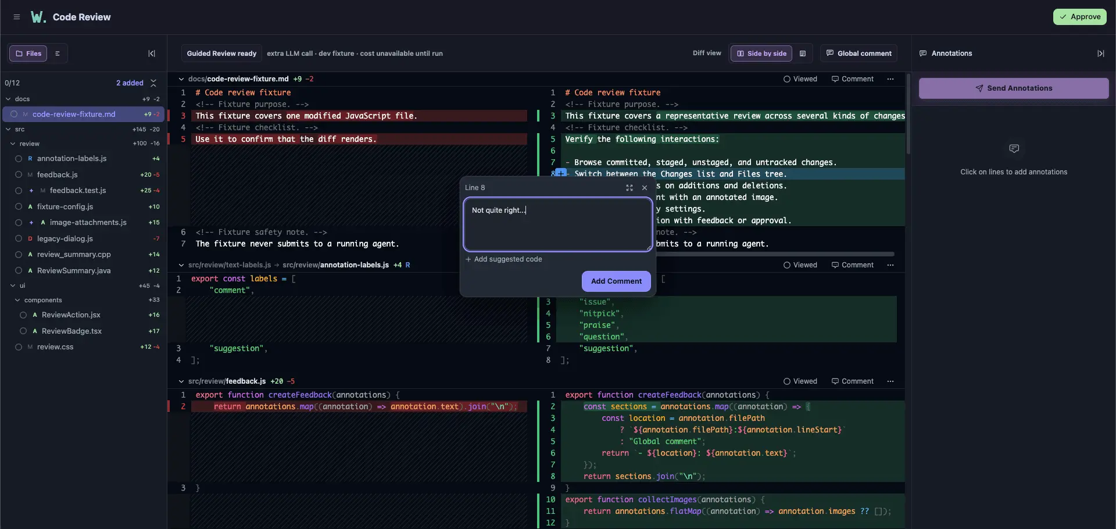Toggle viewed circle for legacy-dialog.js
Image resolution: width=1116 pixels, height=529 pixels.
pyautogui.click(x=19, y=239)
